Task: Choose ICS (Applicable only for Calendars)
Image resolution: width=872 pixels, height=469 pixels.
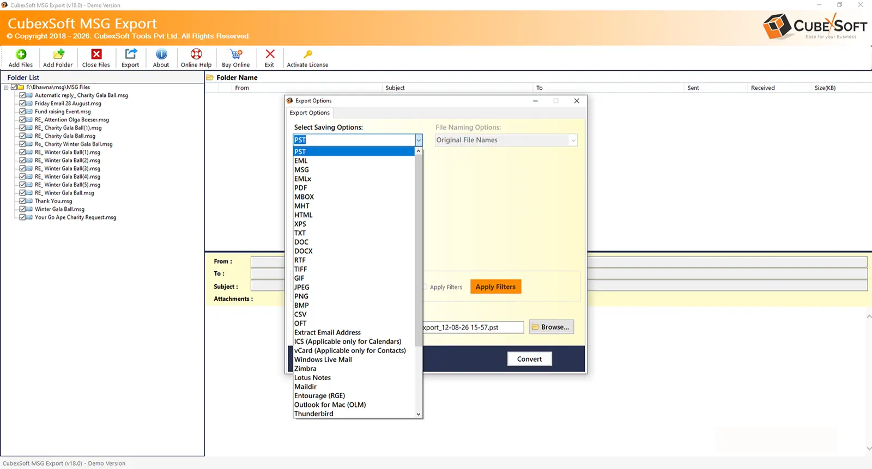Action: tap(354, 342)
